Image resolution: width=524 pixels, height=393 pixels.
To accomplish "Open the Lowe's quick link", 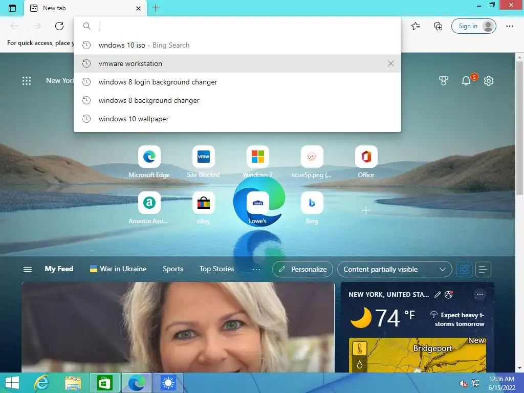I will (257, 208).
